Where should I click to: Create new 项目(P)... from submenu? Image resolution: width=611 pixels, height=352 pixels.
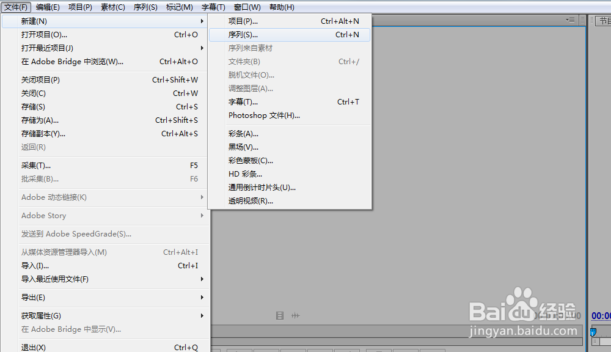(290, 21)
